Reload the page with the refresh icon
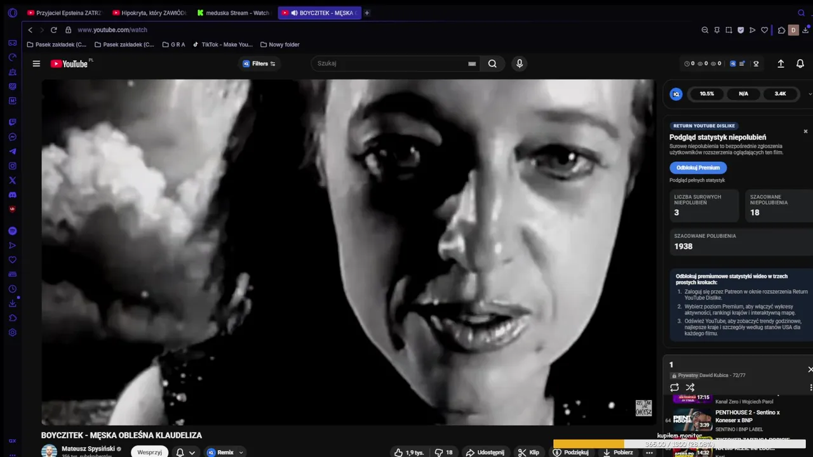The width and height of the screenshot is (813, 457). coord(54,30)
